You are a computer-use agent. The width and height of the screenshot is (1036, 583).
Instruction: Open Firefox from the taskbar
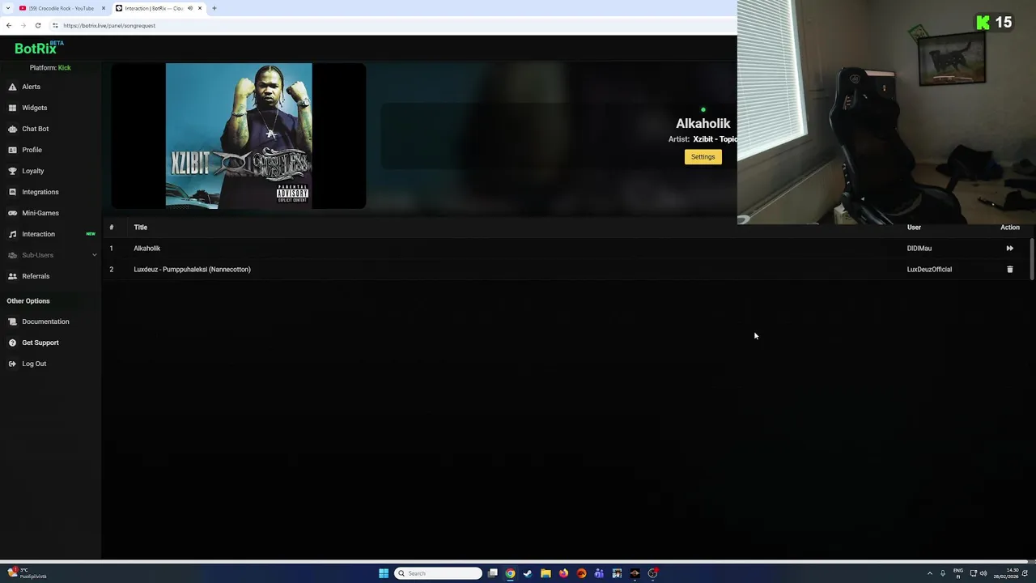[x=563, y=573]
